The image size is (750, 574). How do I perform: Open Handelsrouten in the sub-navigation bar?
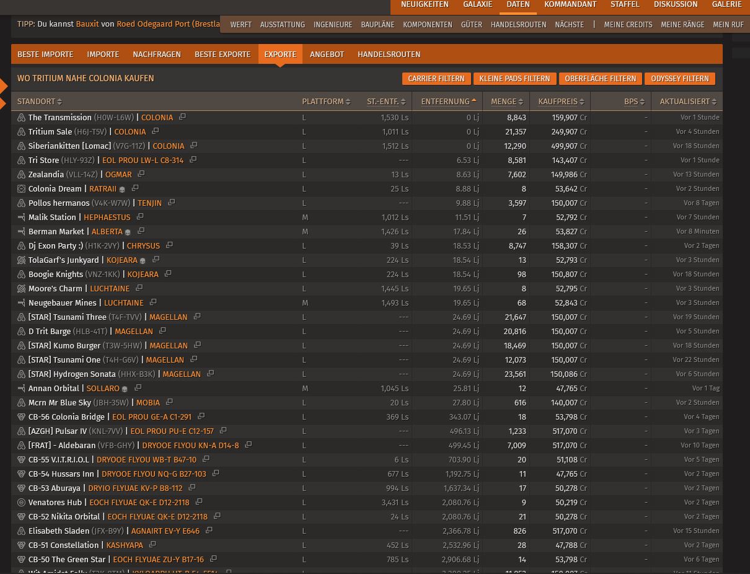tap(518, 25)
